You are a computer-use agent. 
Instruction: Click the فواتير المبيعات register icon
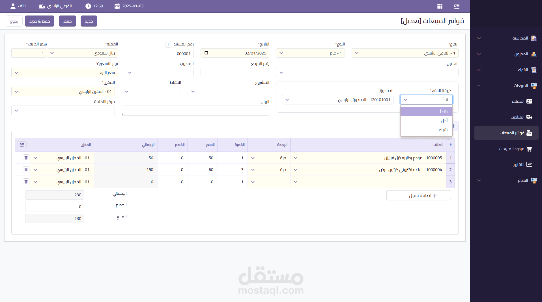tap(529, 133)
